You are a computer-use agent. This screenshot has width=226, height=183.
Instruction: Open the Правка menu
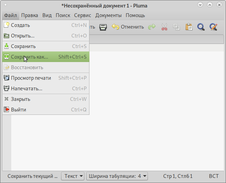coord(30,15)
